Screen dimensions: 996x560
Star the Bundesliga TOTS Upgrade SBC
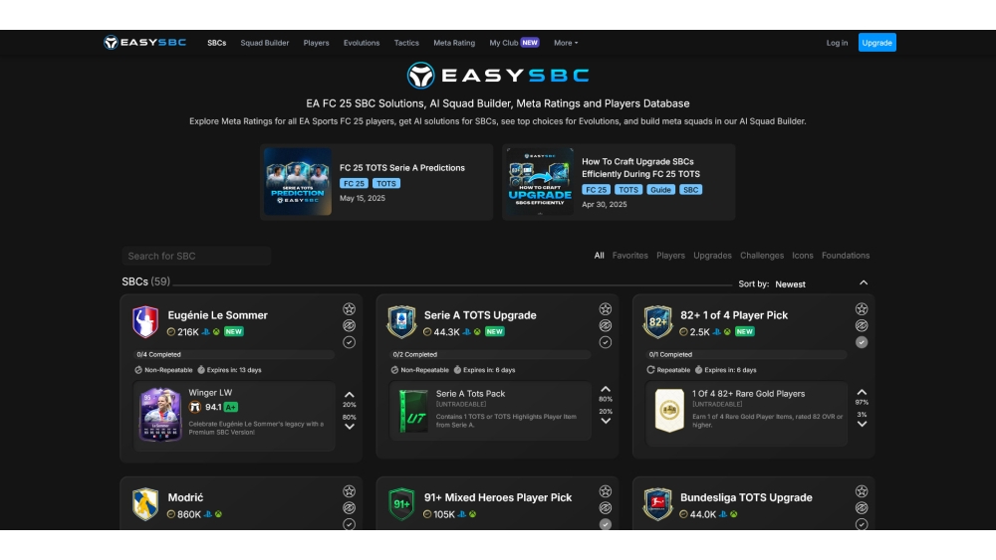[x=862, y=491]
